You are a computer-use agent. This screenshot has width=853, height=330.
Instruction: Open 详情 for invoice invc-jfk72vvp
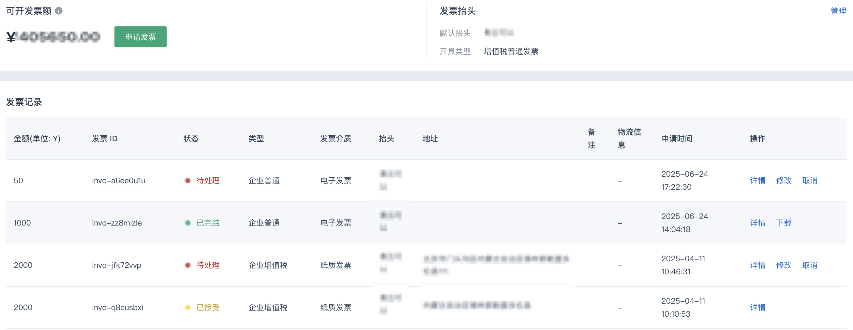click(x=757, y=265)
